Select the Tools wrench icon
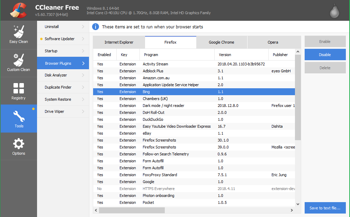Screen dimensions: 350x217 (19, 116)
